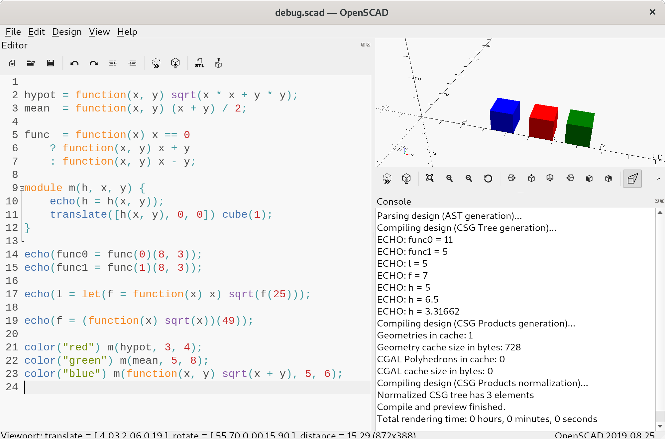
Task: Toggle the Perspective projection button
Action: tap(632, 179)
